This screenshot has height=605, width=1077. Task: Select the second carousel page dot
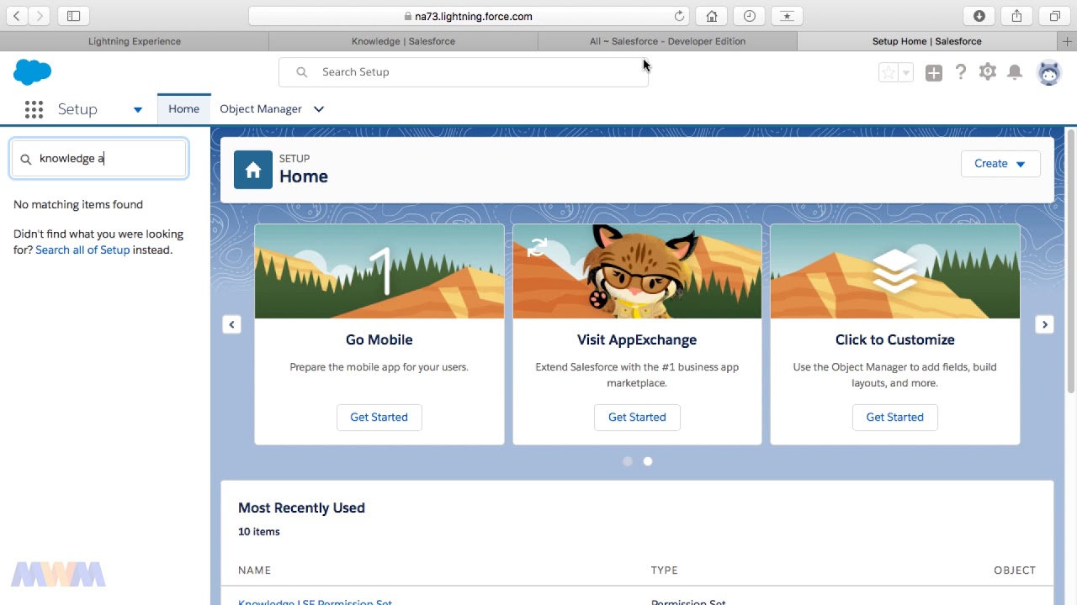(648, 461)
